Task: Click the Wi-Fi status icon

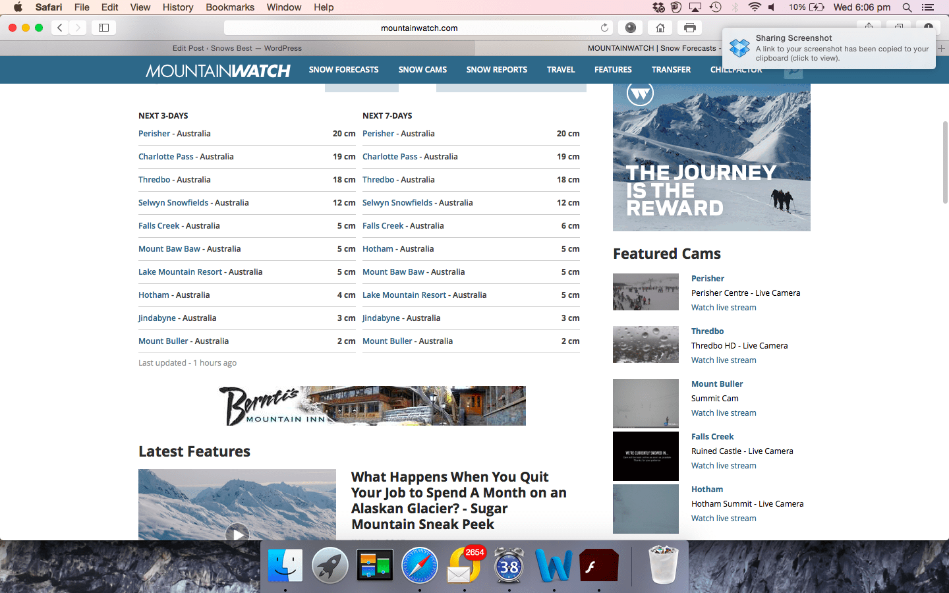Action: (x=755, y=7)
